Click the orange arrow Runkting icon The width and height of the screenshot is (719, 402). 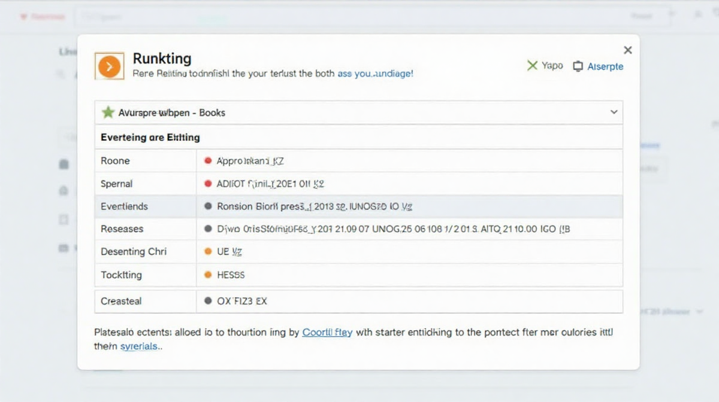coord(109,66)
